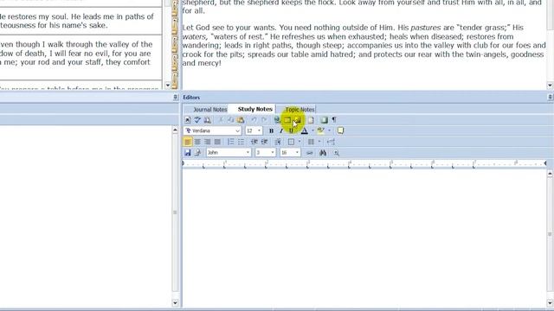Redo the last undone edit

[263, 120]
